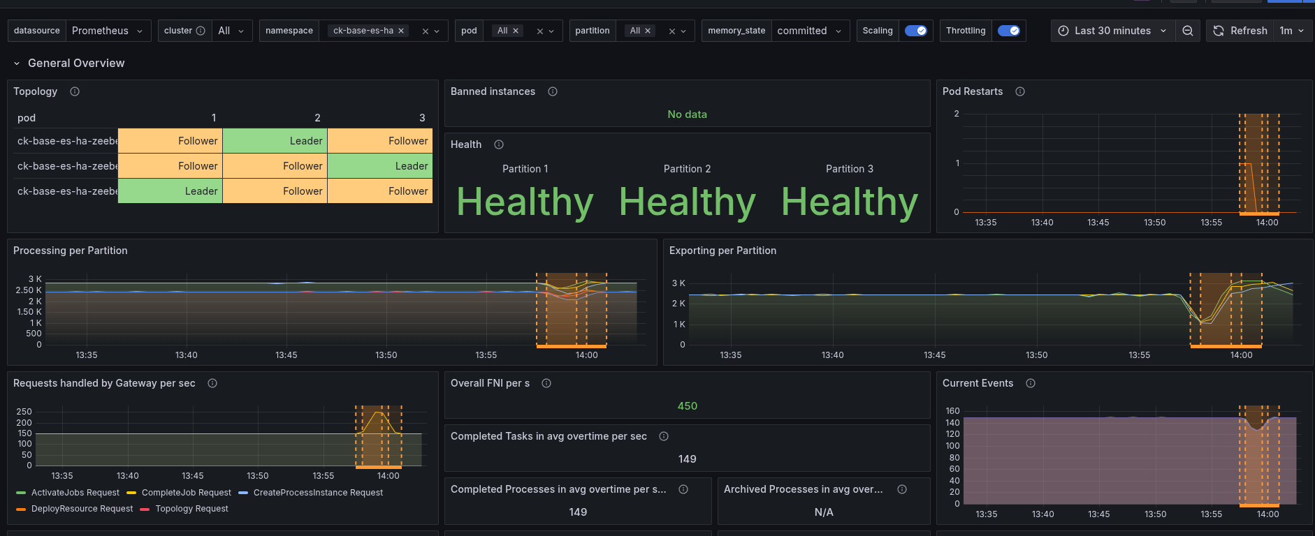Click the Pod Restarts panel title
The height and width of the screenshot is (536, 1315).
(x=973, y=91)
